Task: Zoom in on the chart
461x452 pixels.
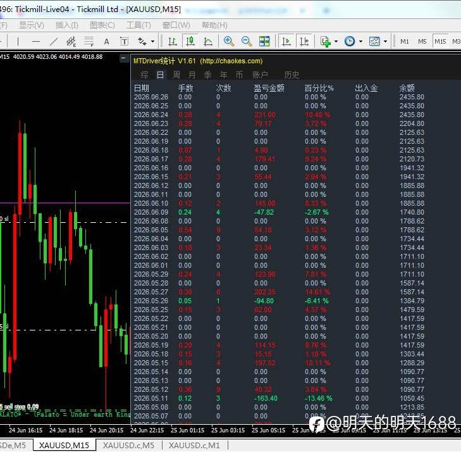Action: point(229,42)
